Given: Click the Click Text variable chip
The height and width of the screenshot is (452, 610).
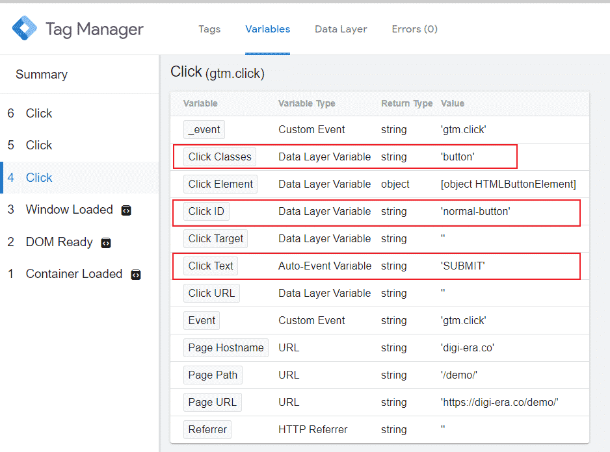Looking at the screenshot, I should (x=210, y=266).
